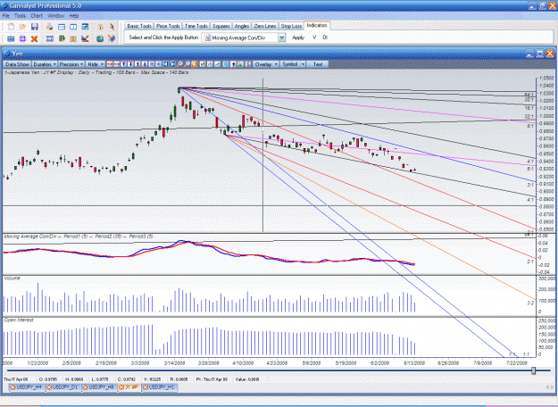
Task: Toggle the OI open interest button
Action: (325, 37)
